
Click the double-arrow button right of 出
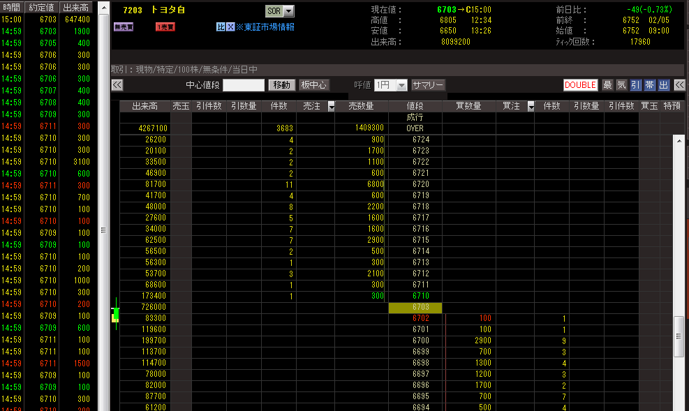coord(679,84)
